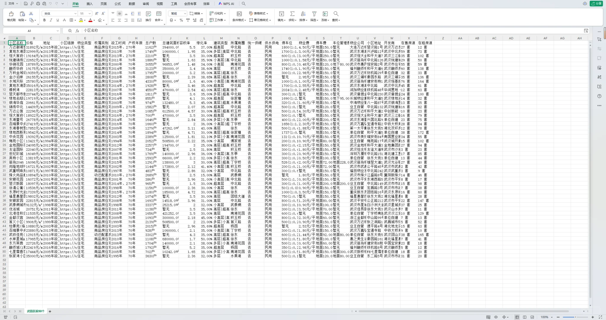This screenshot has width=606, height=320.
Task: Open the font name dropdown (宋体)
Action: [75, 14]
